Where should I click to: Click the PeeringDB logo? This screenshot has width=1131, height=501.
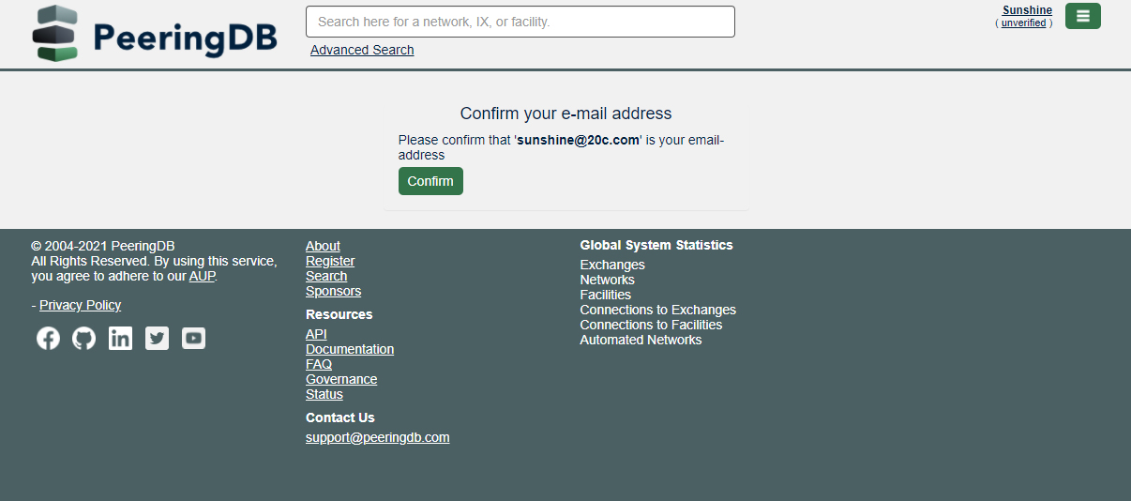pyautogui.click(x=155, y=35)
